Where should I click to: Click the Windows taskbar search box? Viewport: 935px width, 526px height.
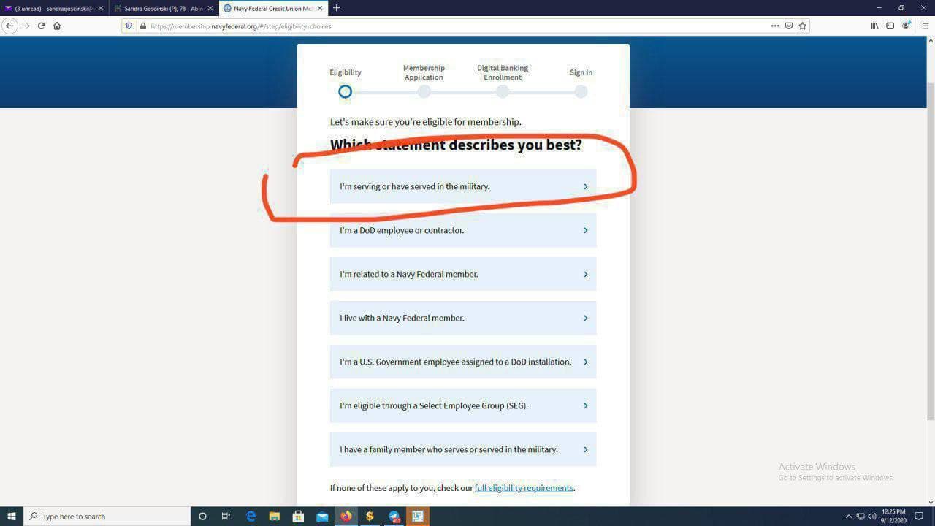108,517
